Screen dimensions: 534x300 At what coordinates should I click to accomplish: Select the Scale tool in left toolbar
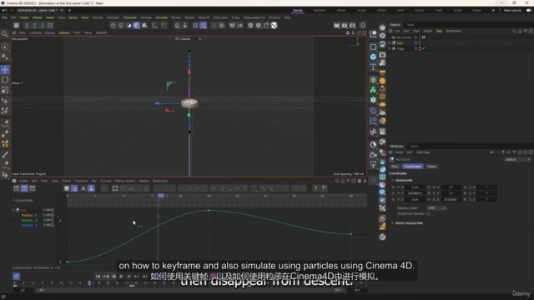tap(5, 90)
